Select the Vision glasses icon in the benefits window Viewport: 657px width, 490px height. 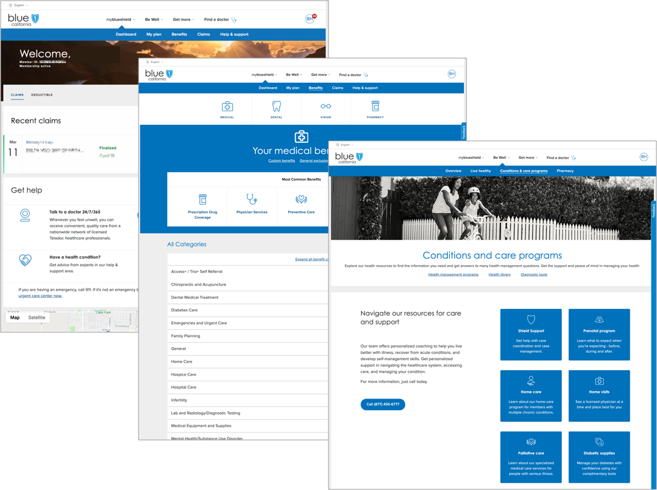pos(325,106)
